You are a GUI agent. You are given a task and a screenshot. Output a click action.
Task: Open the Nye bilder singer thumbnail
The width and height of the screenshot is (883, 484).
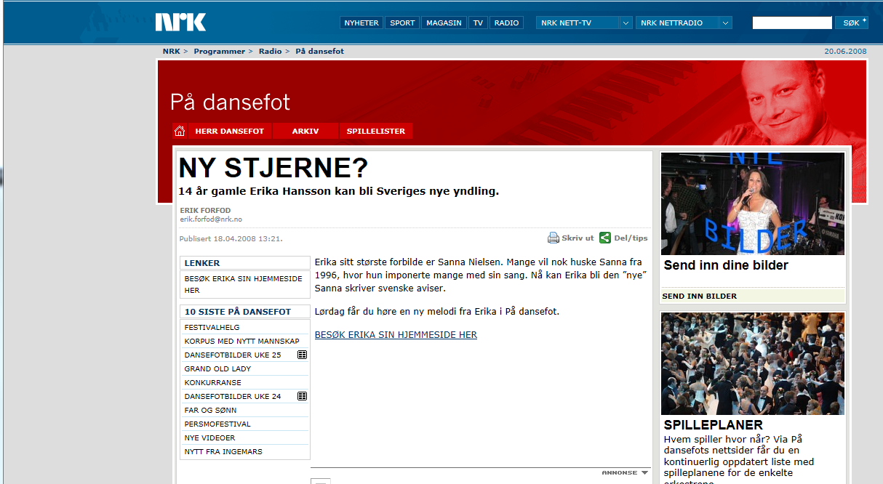pyautogui.click(x=753, y=203)
